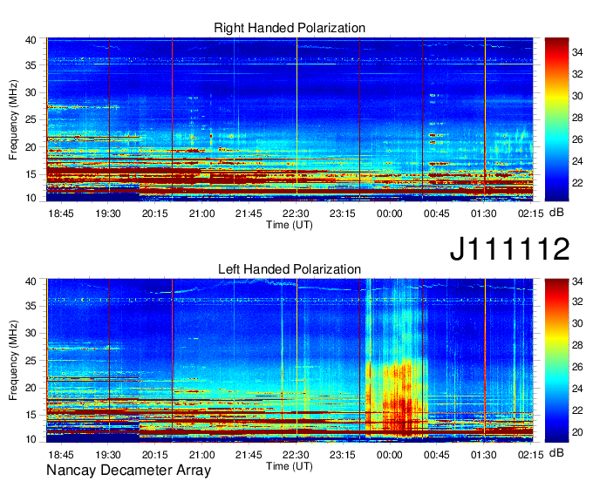Click the 18:45 tick label on bottom plot

pos(61,455)
